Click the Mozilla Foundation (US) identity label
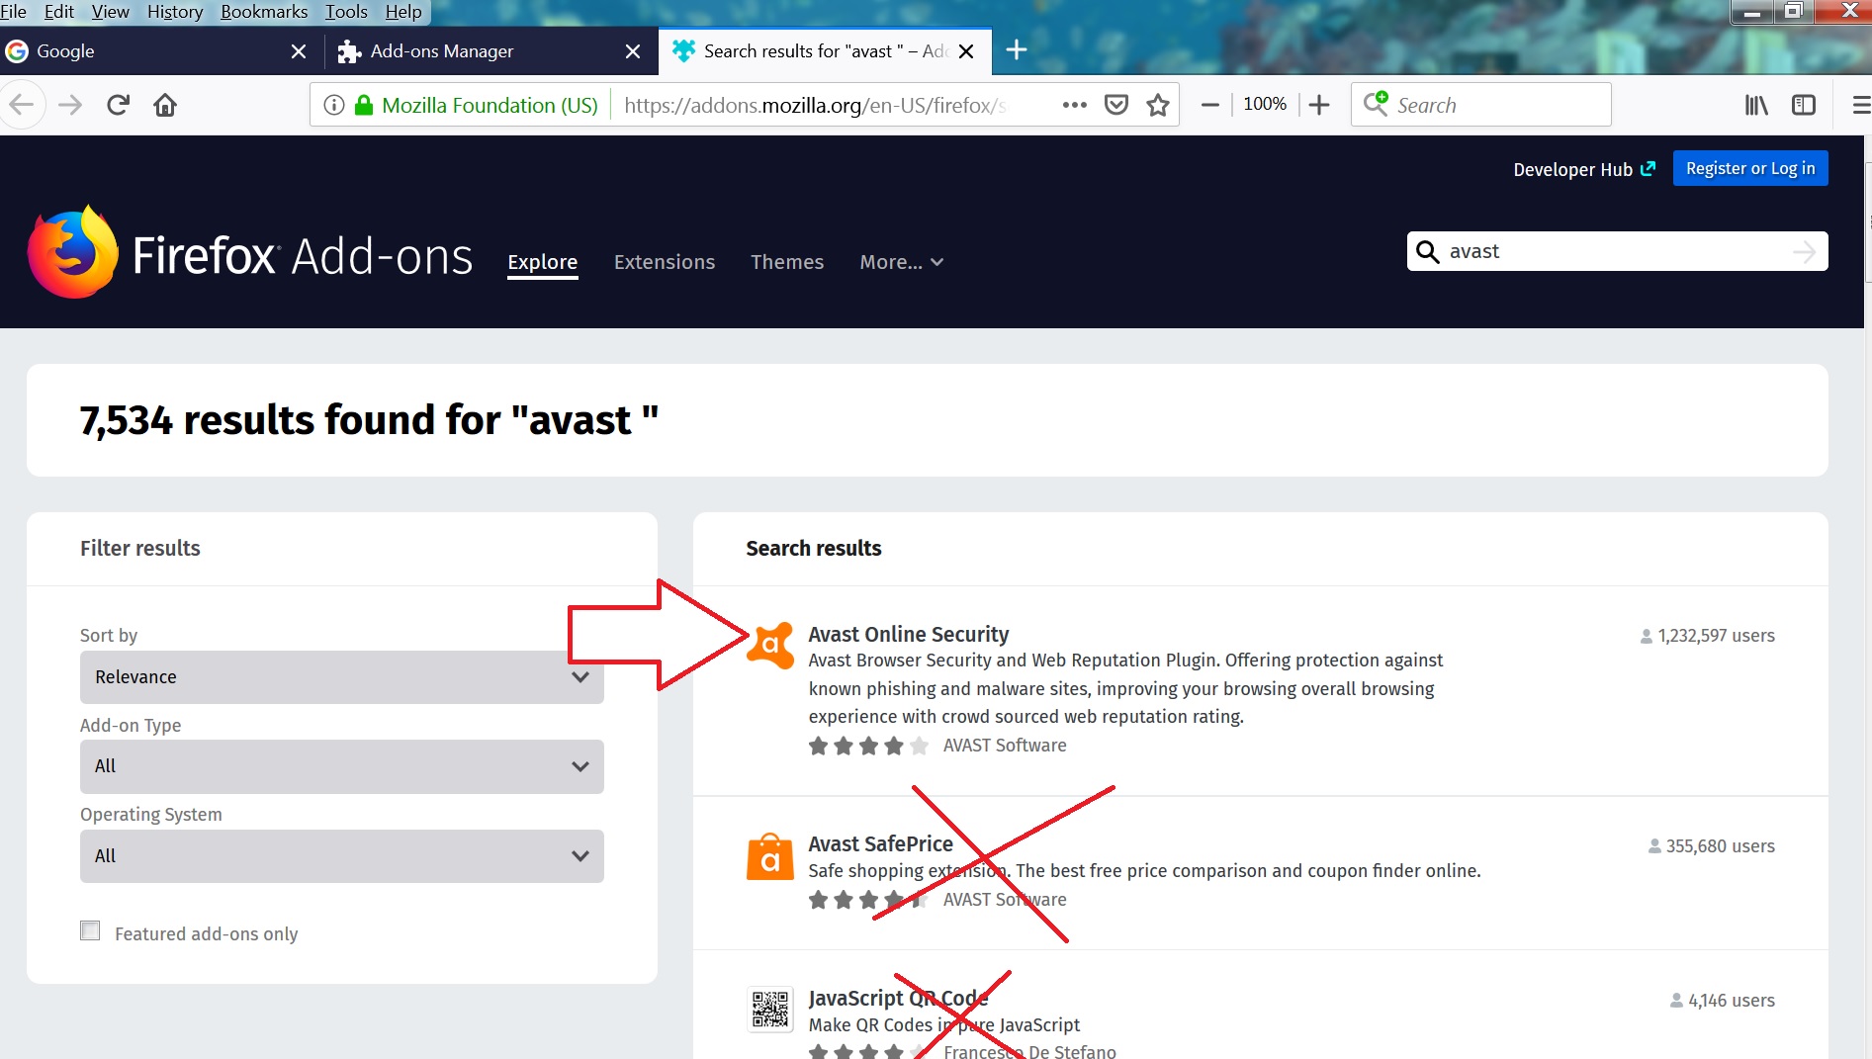This screenshot has height=1059, width=1872. point(490,105)
